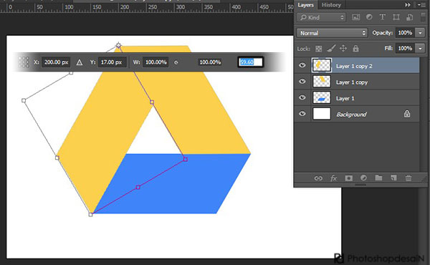This screenshot has height=265, width=430.
Task: Click the height percentage field
Action: (210, 62)
